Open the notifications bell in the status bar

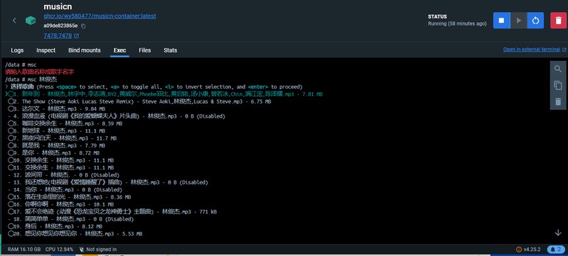tap(556, 249)
